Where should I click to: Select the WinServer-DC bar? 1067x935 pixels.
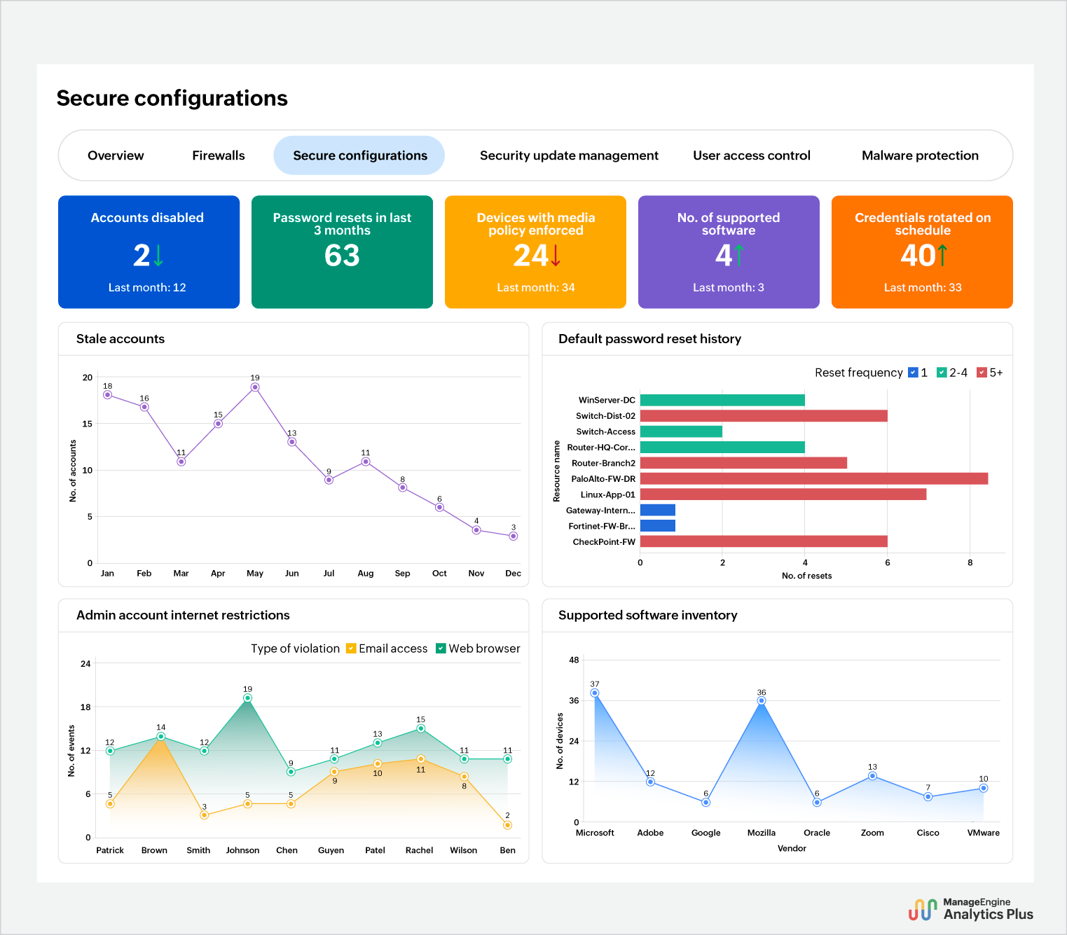point(722,401)
